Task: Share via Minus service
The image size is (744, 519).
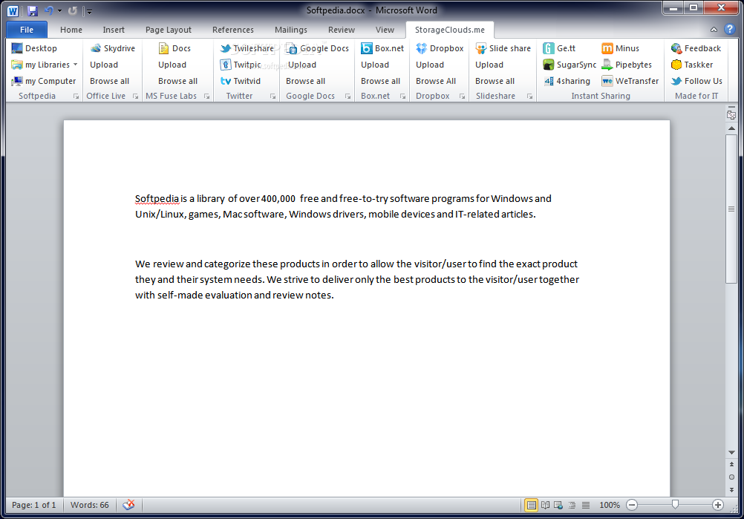Action: (x=620, y=48)
